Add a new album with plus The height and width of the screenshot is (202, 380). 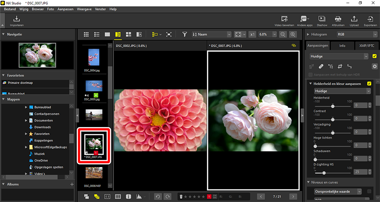coord(72,184)
